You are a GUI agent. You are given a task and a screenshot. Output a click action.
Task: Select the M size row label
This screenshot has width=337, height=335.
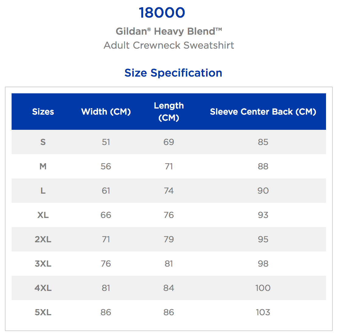(43, 166)
